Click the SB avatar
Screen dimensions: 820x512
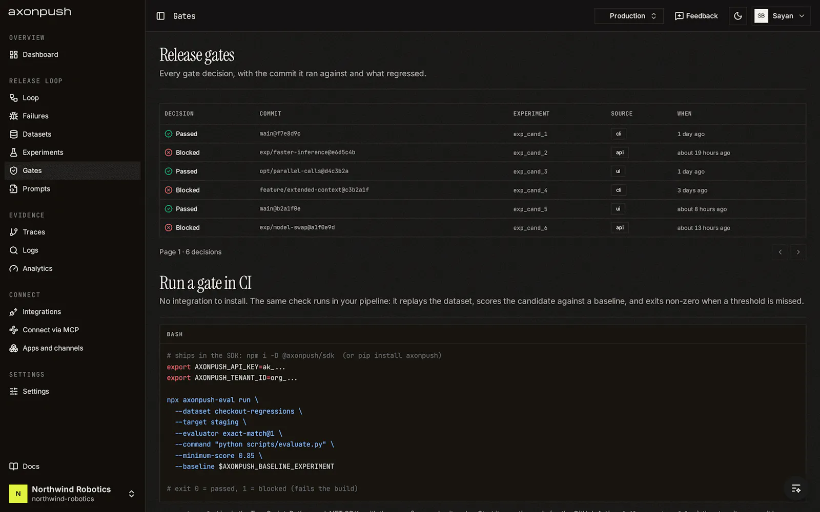point(761,16)
